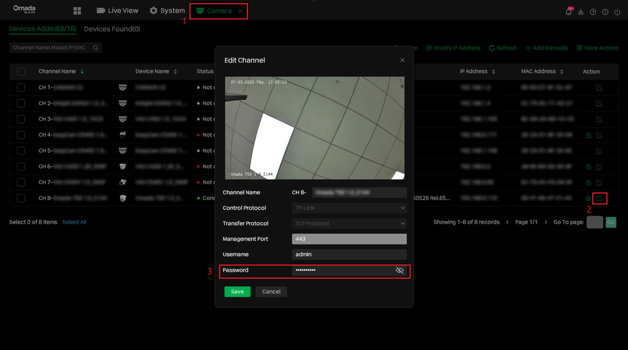The image size is (628, 350).
Task: Switch to Devices Added(8/16) tab
Action: click(42, 29)
